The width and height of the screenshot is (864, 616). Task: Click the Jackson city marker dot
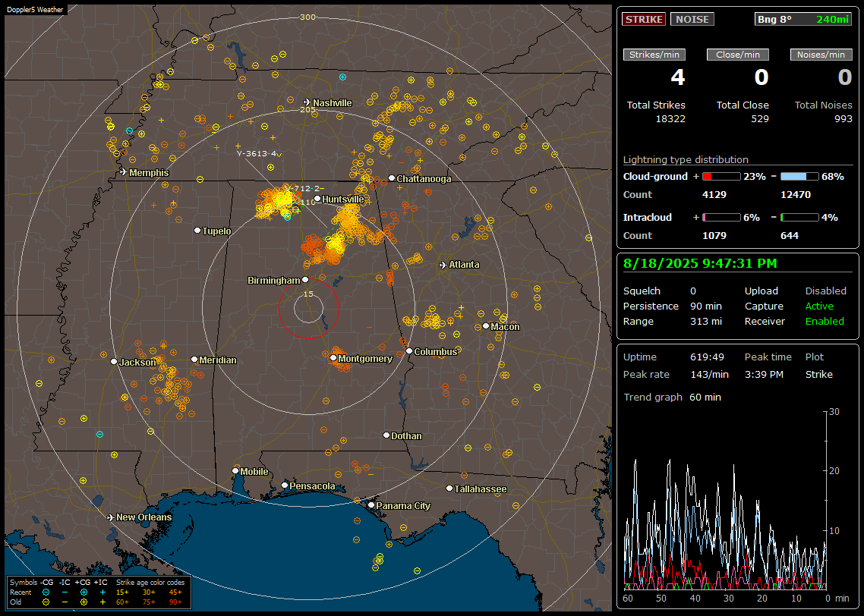coord(114,362)
